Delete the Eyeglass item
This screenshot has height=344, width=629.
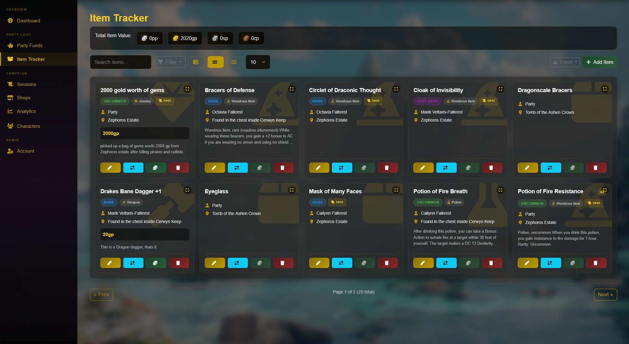(283, 263)
